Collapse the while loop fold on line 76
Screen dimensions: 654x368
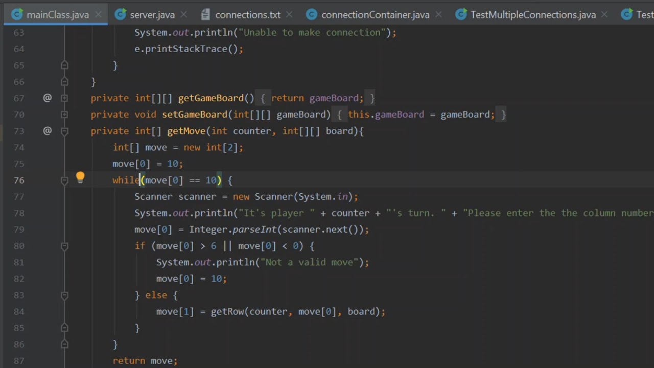[64, 180]
